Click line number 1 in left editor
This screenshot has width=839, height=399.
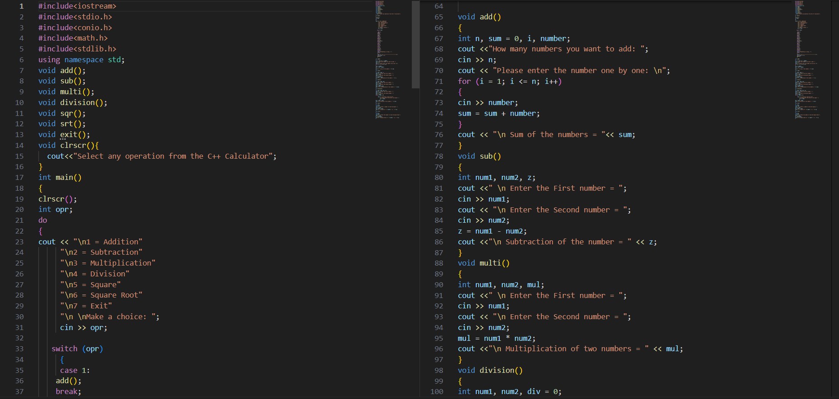click(x=21, y=6)
